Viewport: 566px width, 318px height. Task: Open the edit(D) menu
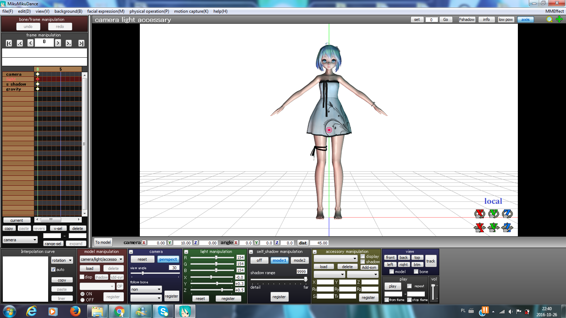tap(24, 11)
